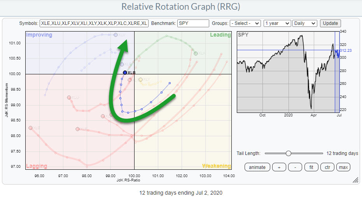This screenshot has width=362, height=197.
Task: Select the XLV point in Improving quadrant
Action: coord(115,35)
